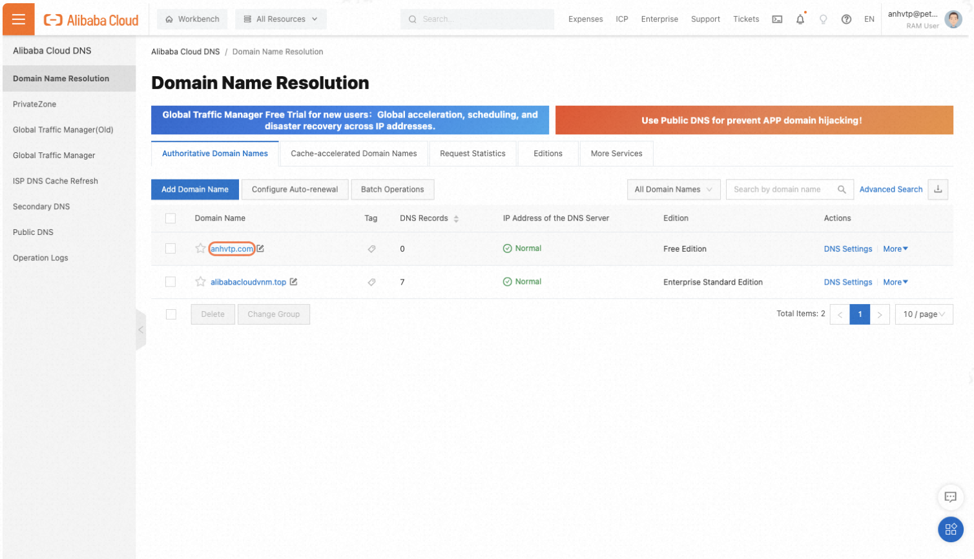Open the Cloud Shell terminal icon
The image size is (974, 559).
(777, 19)
